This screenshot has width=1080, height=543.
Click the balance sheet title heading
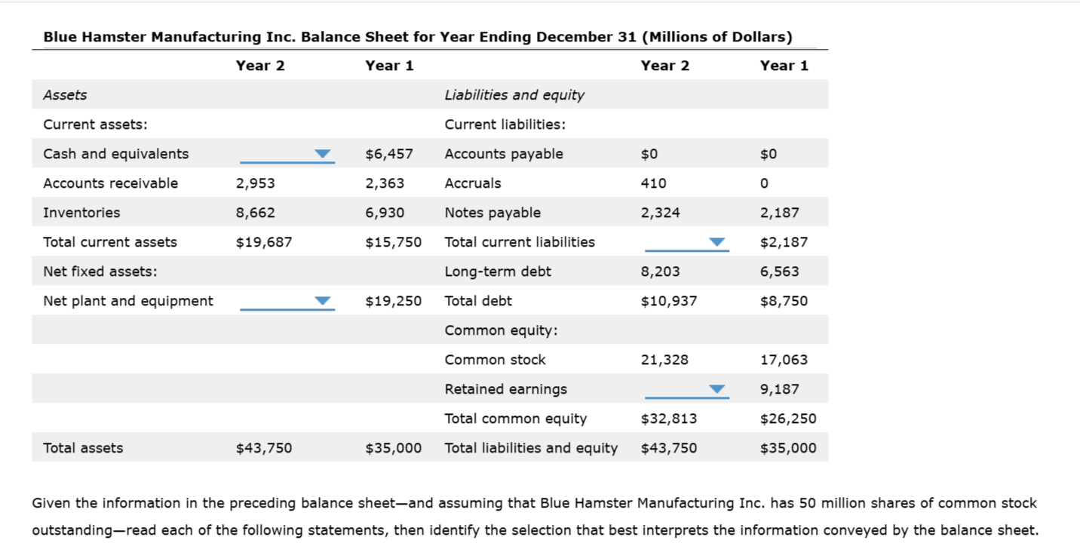tap(419, 36)
